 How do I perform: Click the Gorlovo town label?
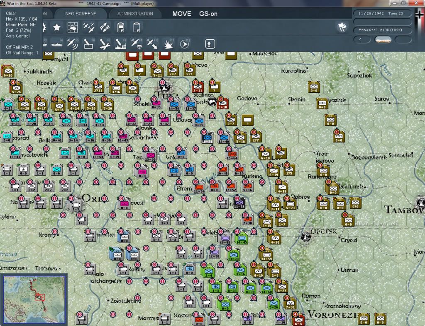[x=247, y=99]
